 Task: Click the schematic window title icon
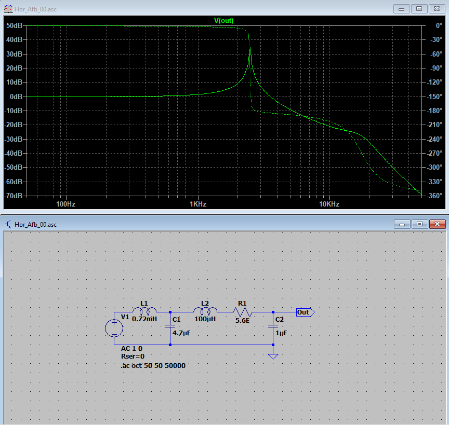point(8,224)
